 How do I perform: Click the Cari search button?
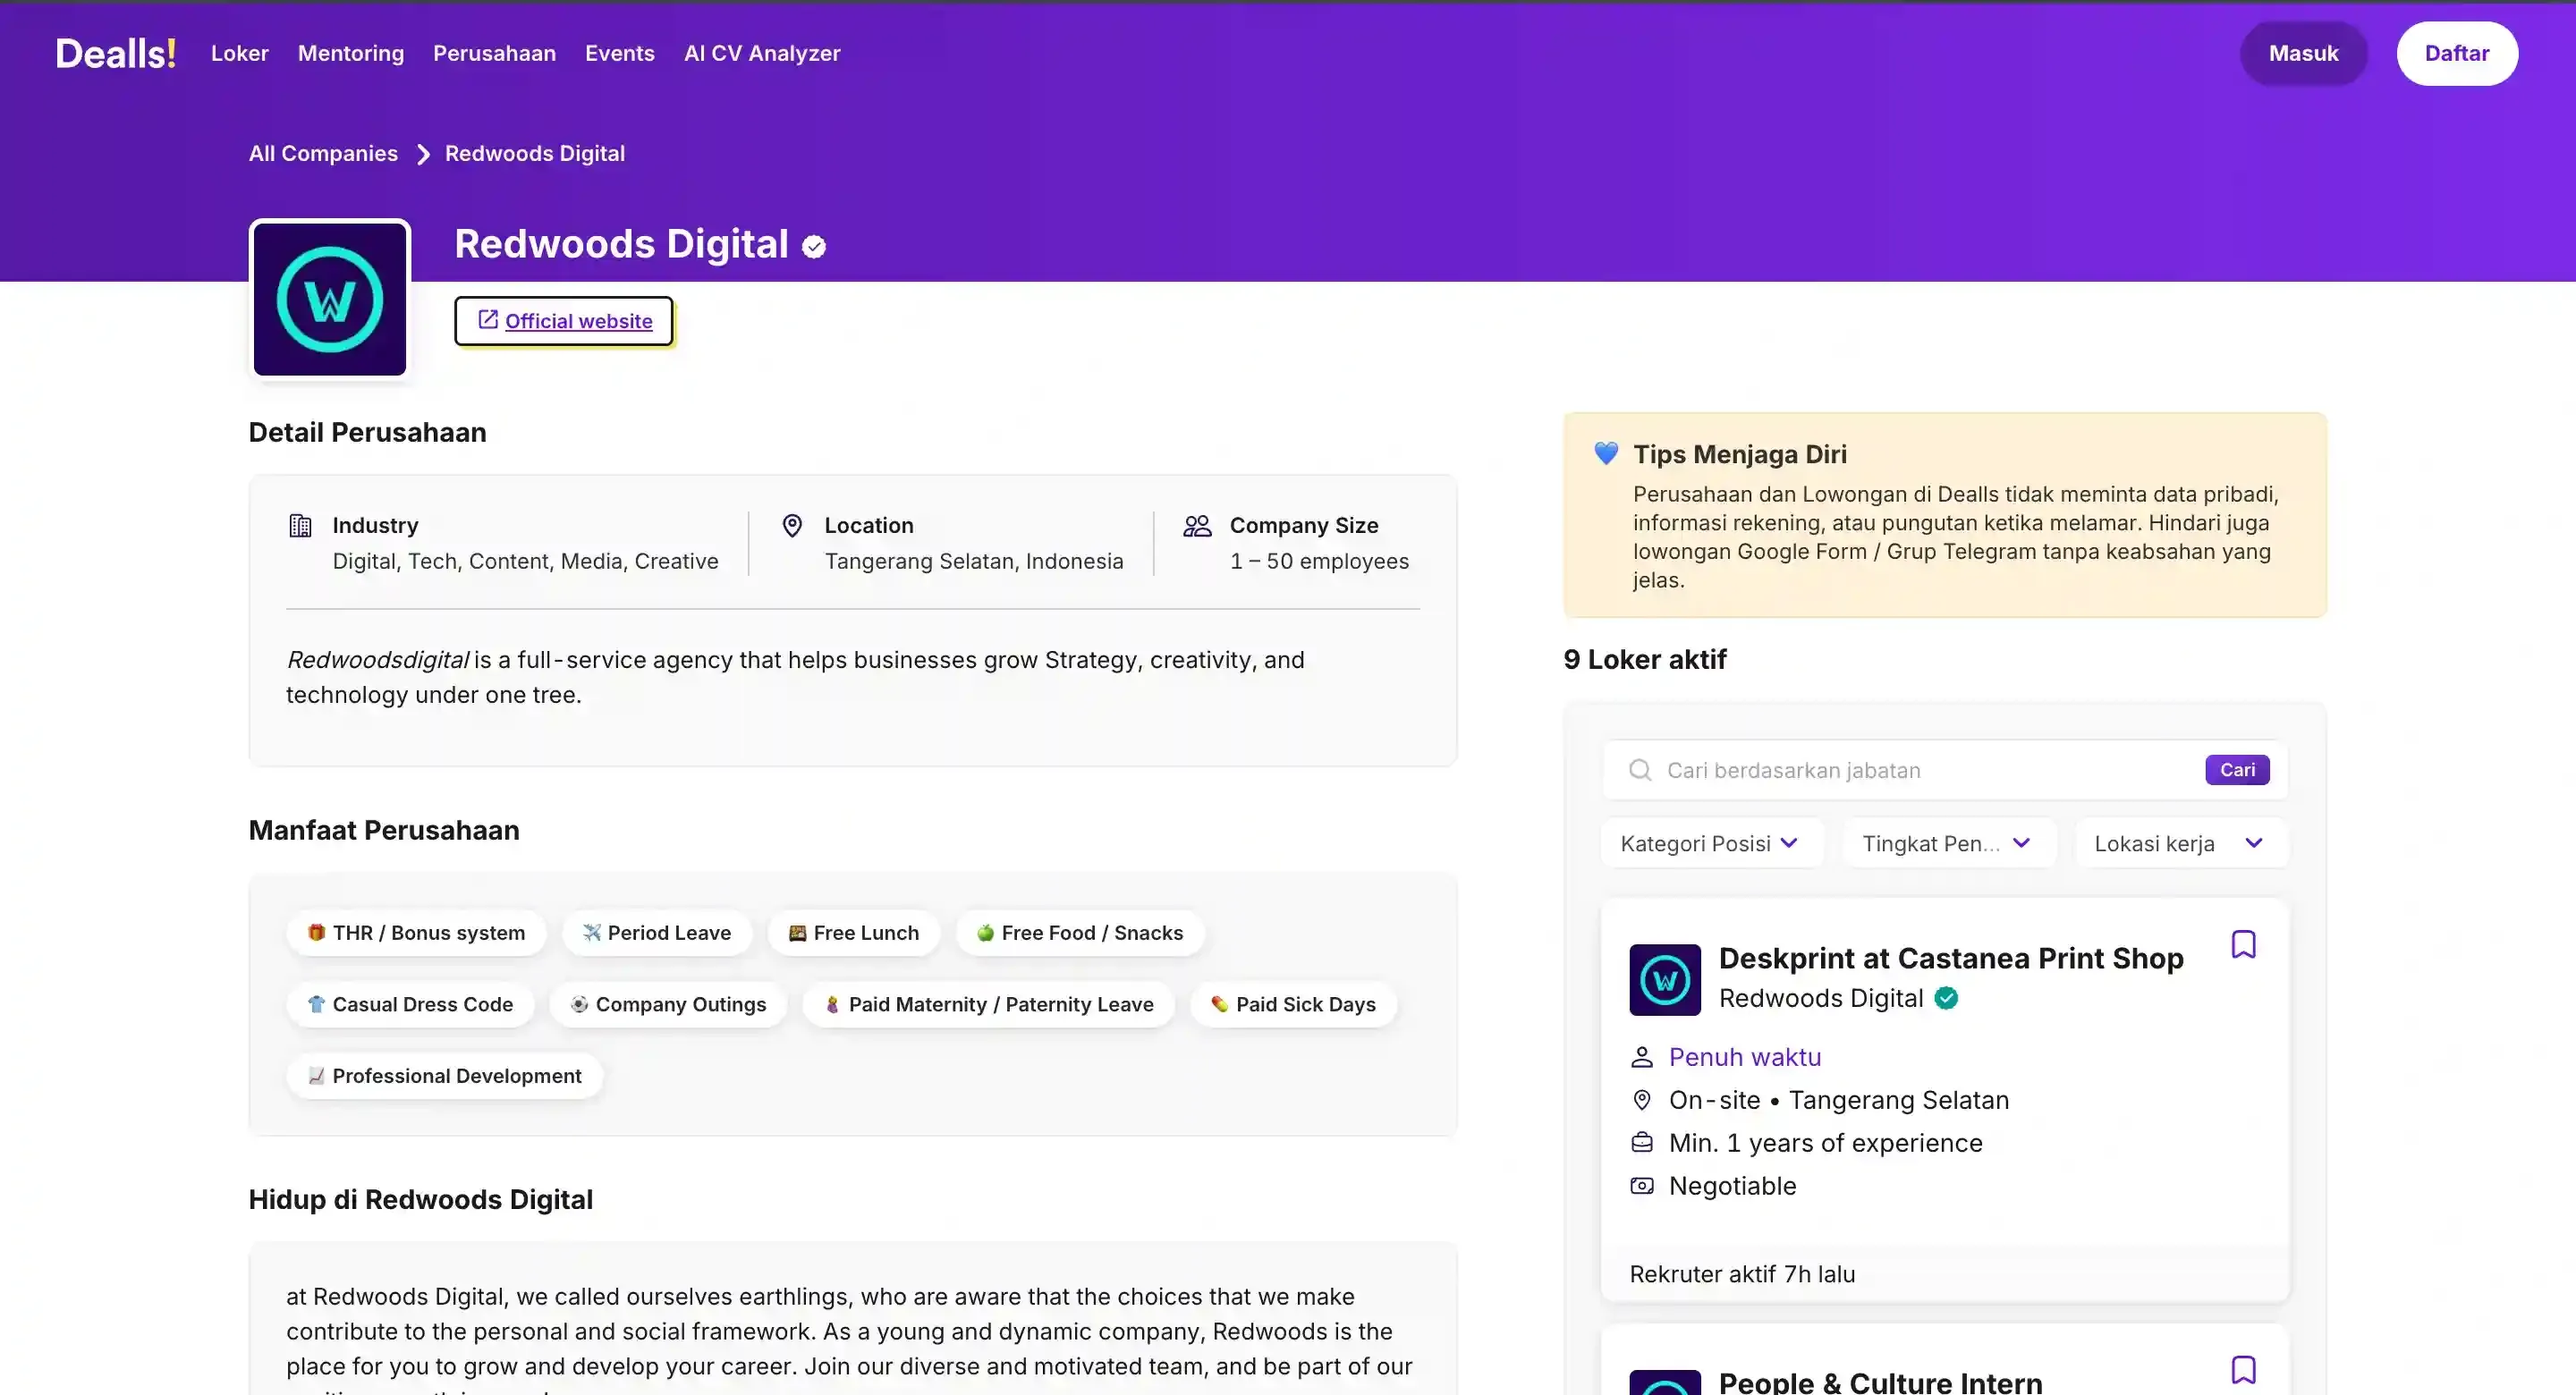click(2237, 770)
